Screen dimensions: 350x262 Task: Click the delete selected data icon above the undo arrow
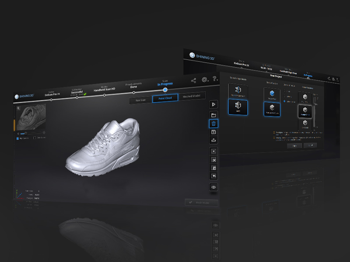point(213,168)
